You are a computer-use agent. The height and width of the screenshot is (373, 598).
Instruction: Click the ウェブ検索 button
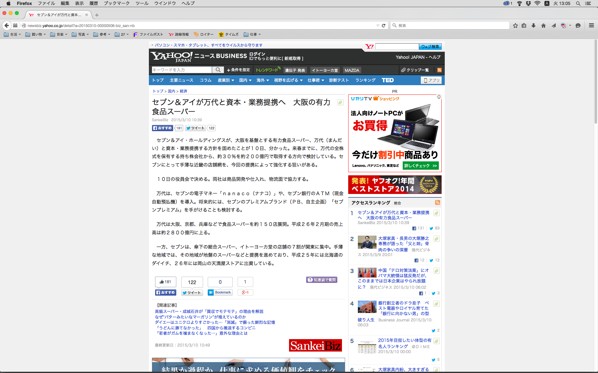pos(430,47)
